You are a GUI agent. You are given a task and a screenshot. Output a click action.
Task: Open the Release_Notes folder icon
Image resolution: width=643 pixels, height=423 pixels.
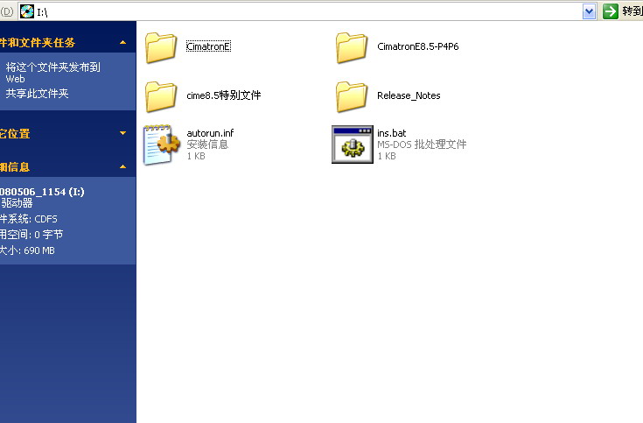352,96
